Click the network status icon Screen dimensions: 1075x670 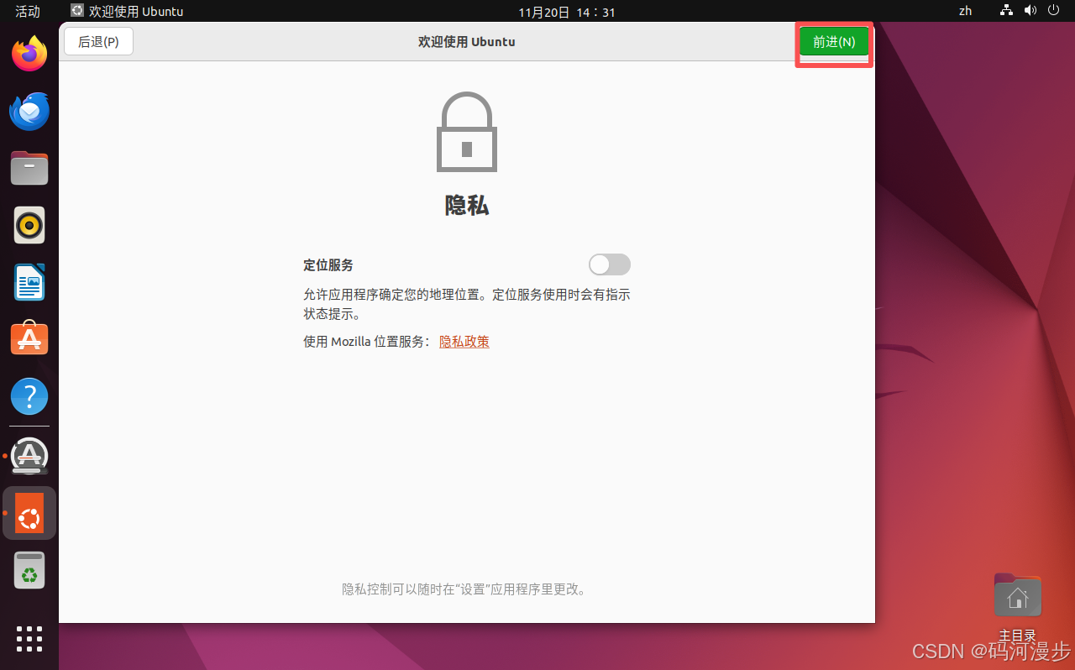click(x=1006, y=11)
